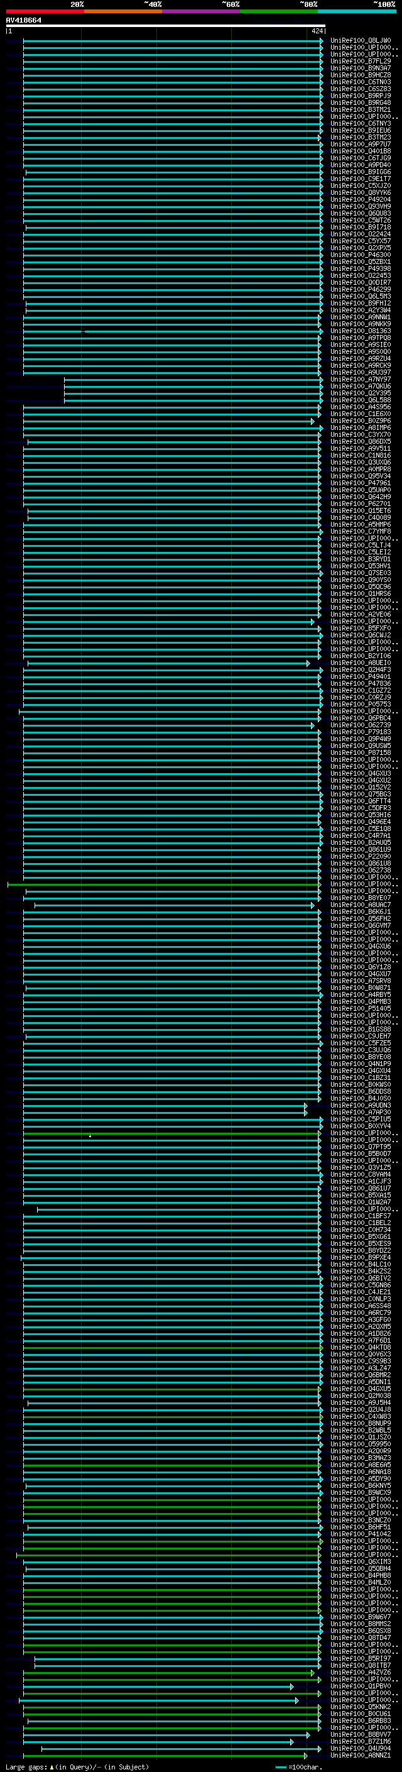Image resolution: width=402 pixels, height=1772 pixels.
Task: Follow the UniRef100_B9RPJ9 link
Action: (361, 96)
